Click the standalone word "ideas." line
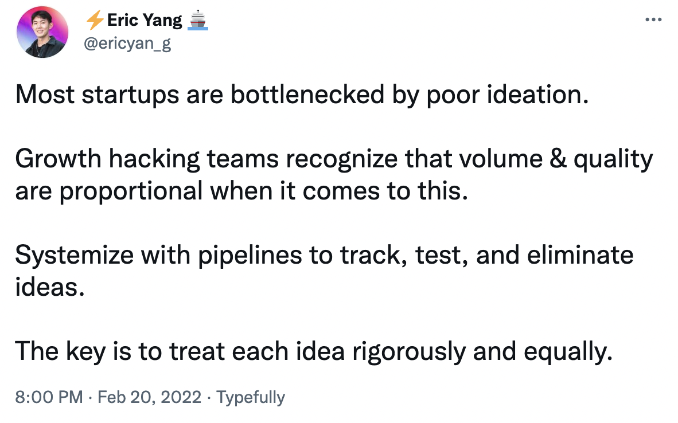Image resolution: width=678 pixels, height=423 pixels. 50,287
